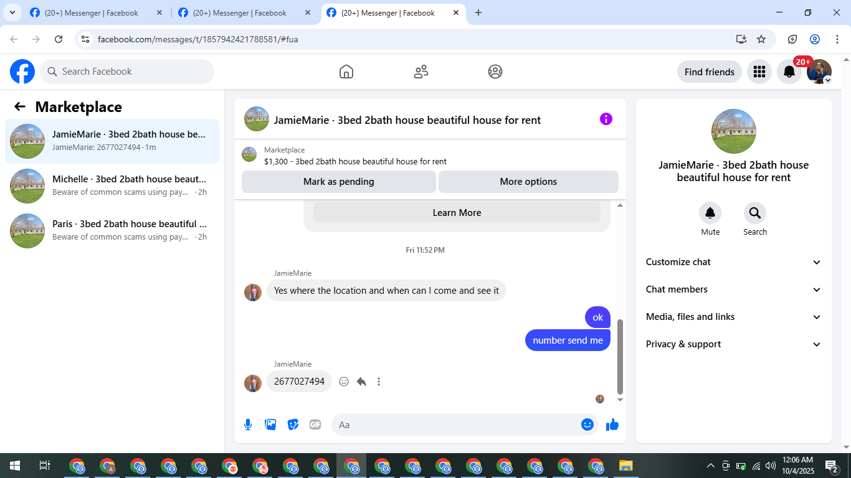851x478 pixels.
Task: Open the JamieMarie conversation in the list
Action: coord(112,141)
